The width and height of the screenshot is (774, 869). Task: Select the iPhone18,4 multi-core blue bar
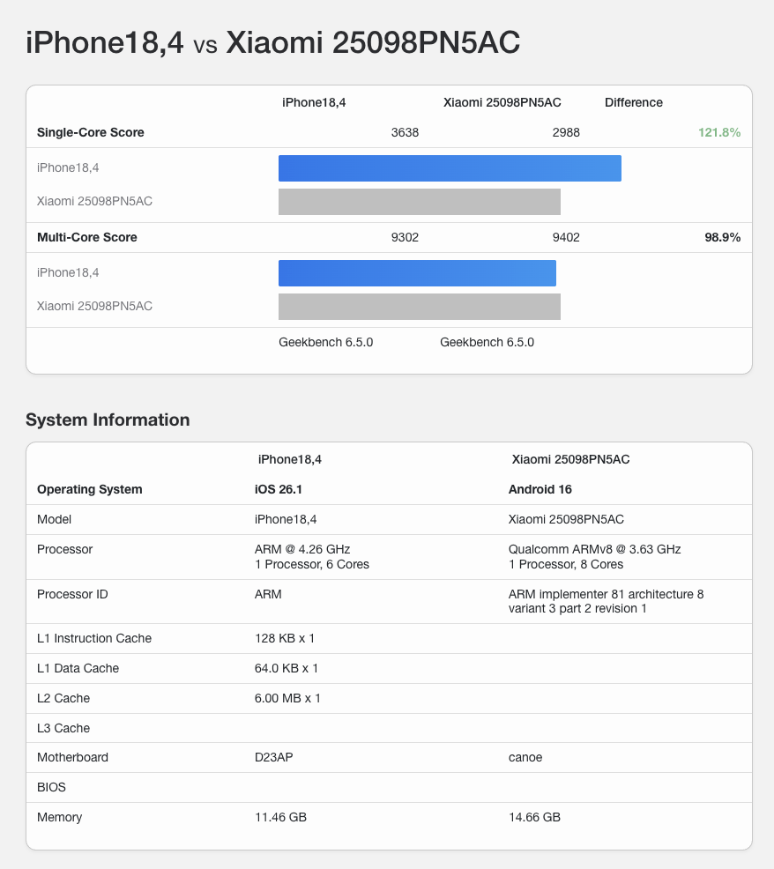coord(417,273)
